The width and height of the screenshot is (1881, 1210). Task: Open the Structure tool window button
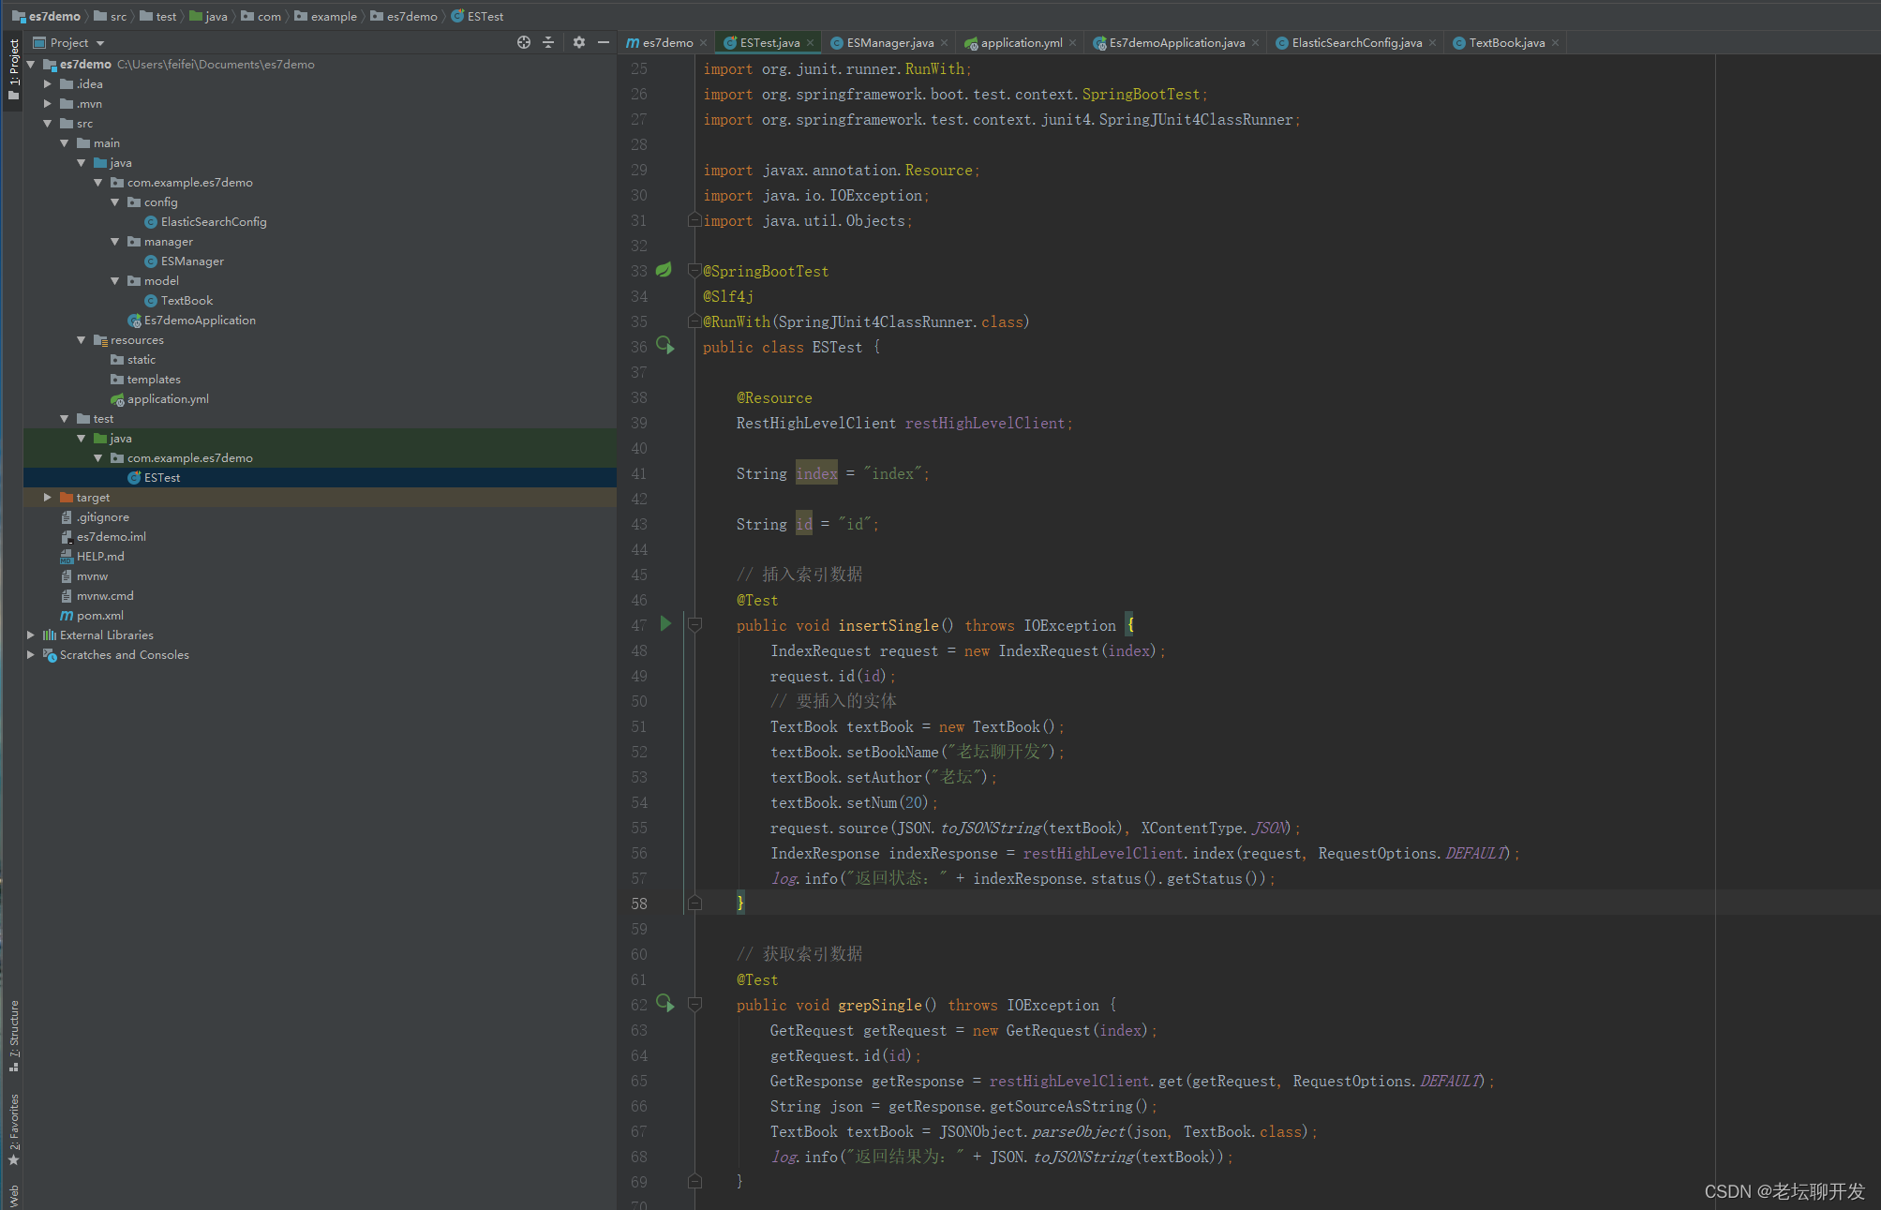[13, 1037]
